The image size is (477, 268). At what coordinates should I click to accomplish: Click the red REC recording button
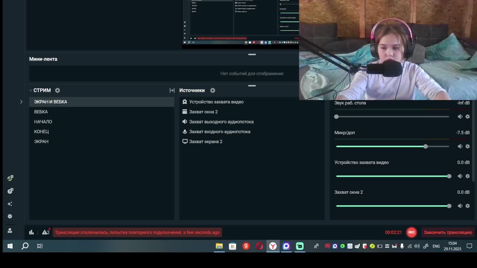[x=411, y=232]
